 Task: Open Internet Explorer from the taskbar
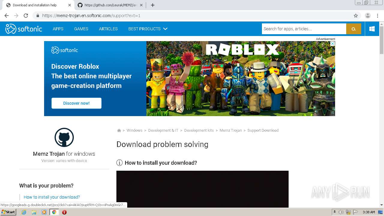coord(24,212)
